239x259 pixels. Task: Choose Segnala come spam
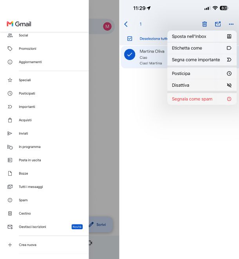[x=202, y=99]
